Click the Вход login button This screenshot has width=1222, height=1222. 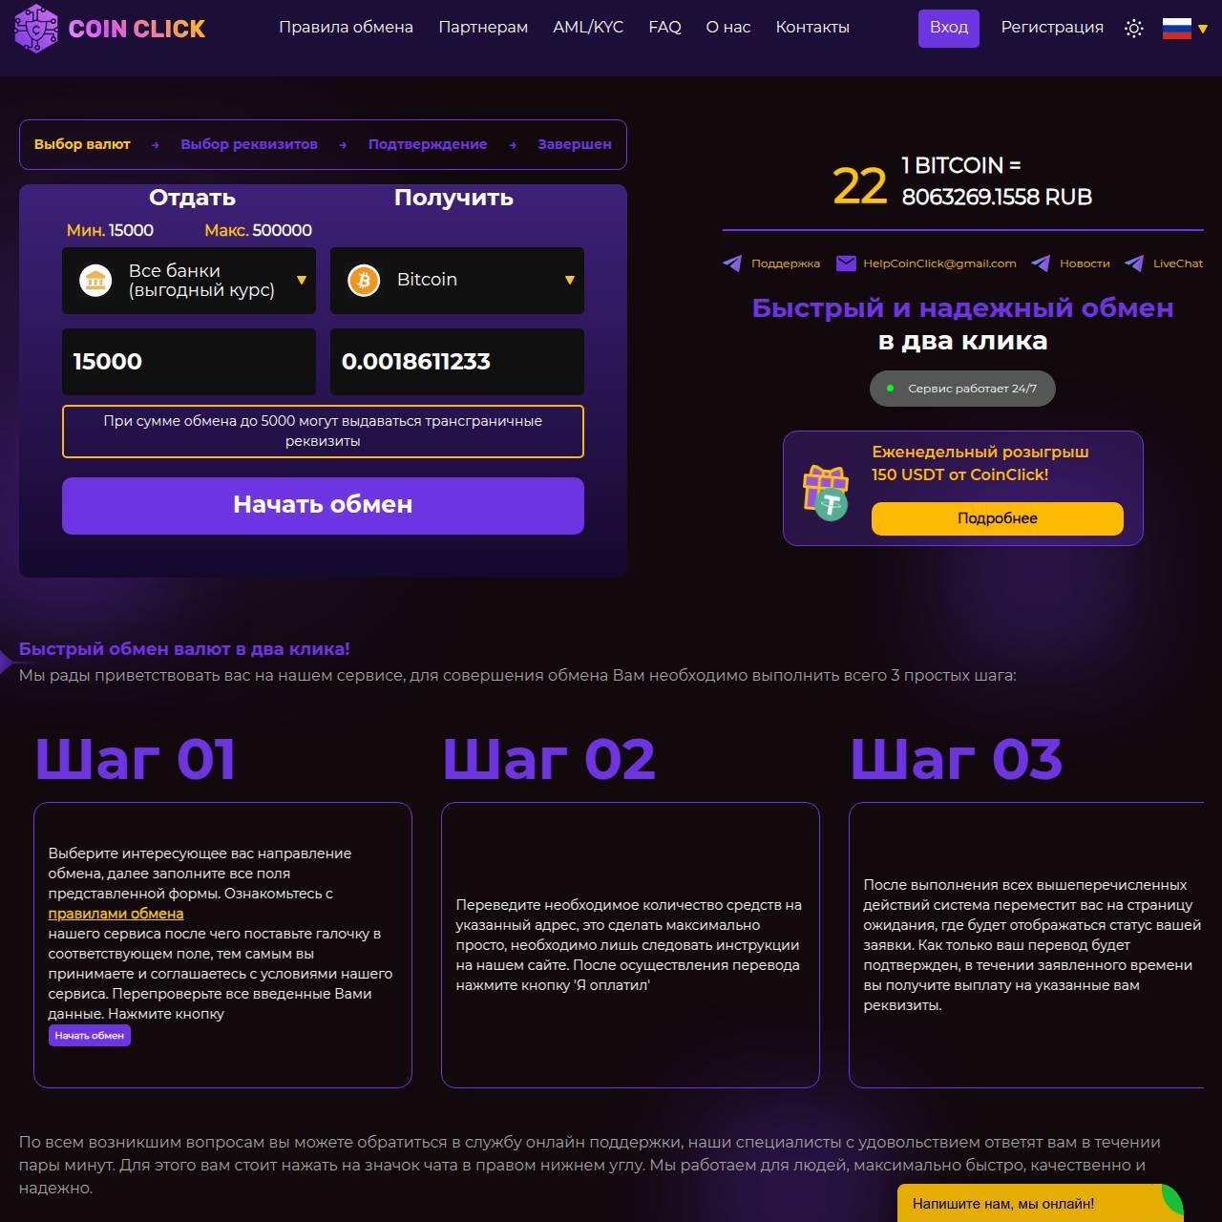(x=949, y=28)
